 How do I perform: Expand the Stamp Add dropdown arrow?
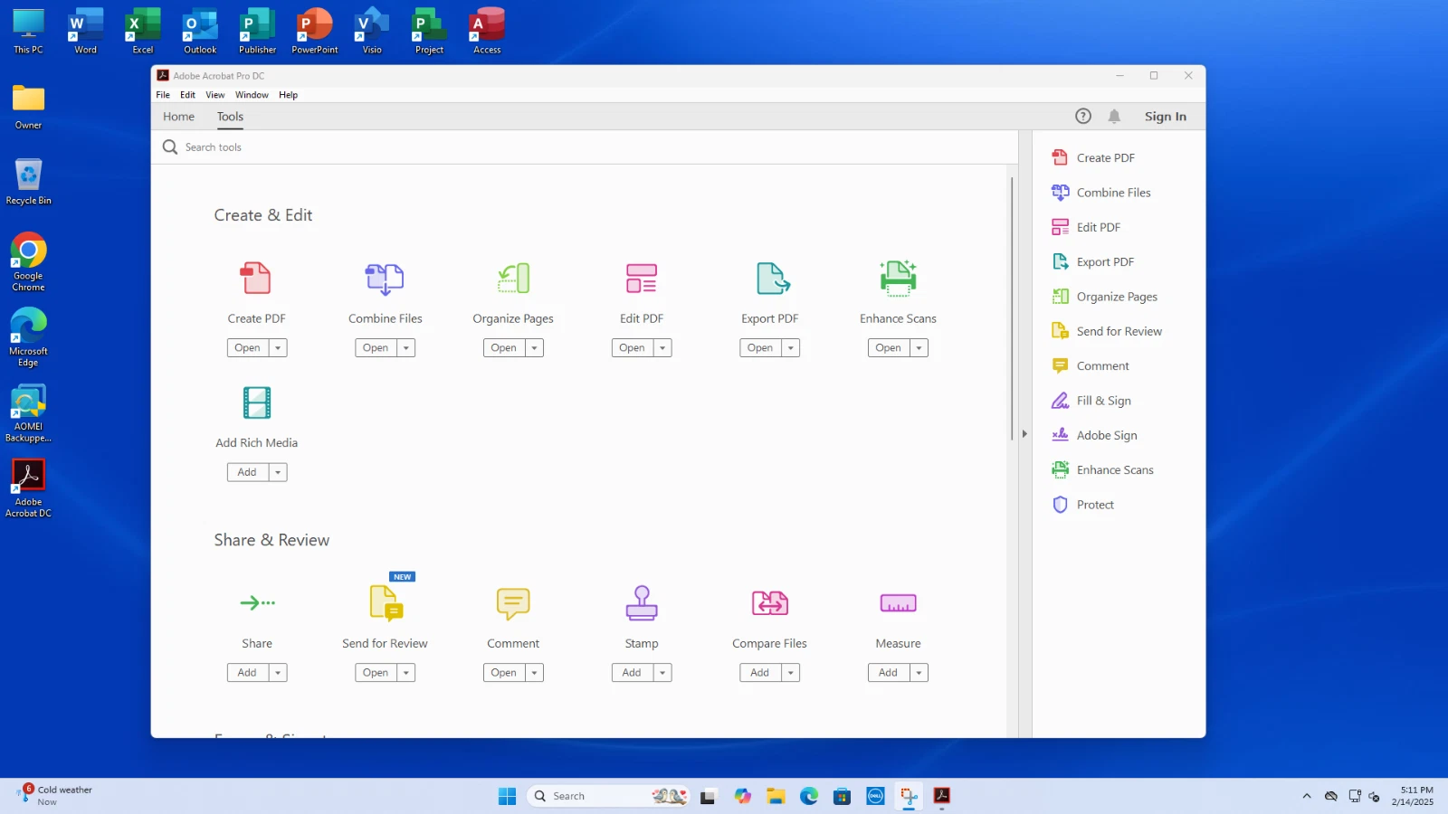tap(662, 673)
